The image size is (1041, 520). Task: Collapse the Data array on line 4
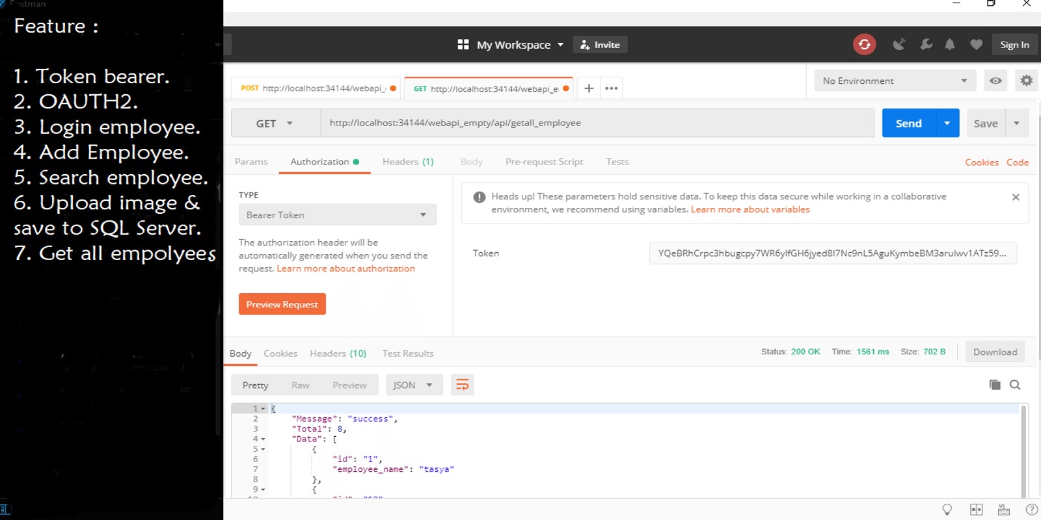(x=263, y=439)
